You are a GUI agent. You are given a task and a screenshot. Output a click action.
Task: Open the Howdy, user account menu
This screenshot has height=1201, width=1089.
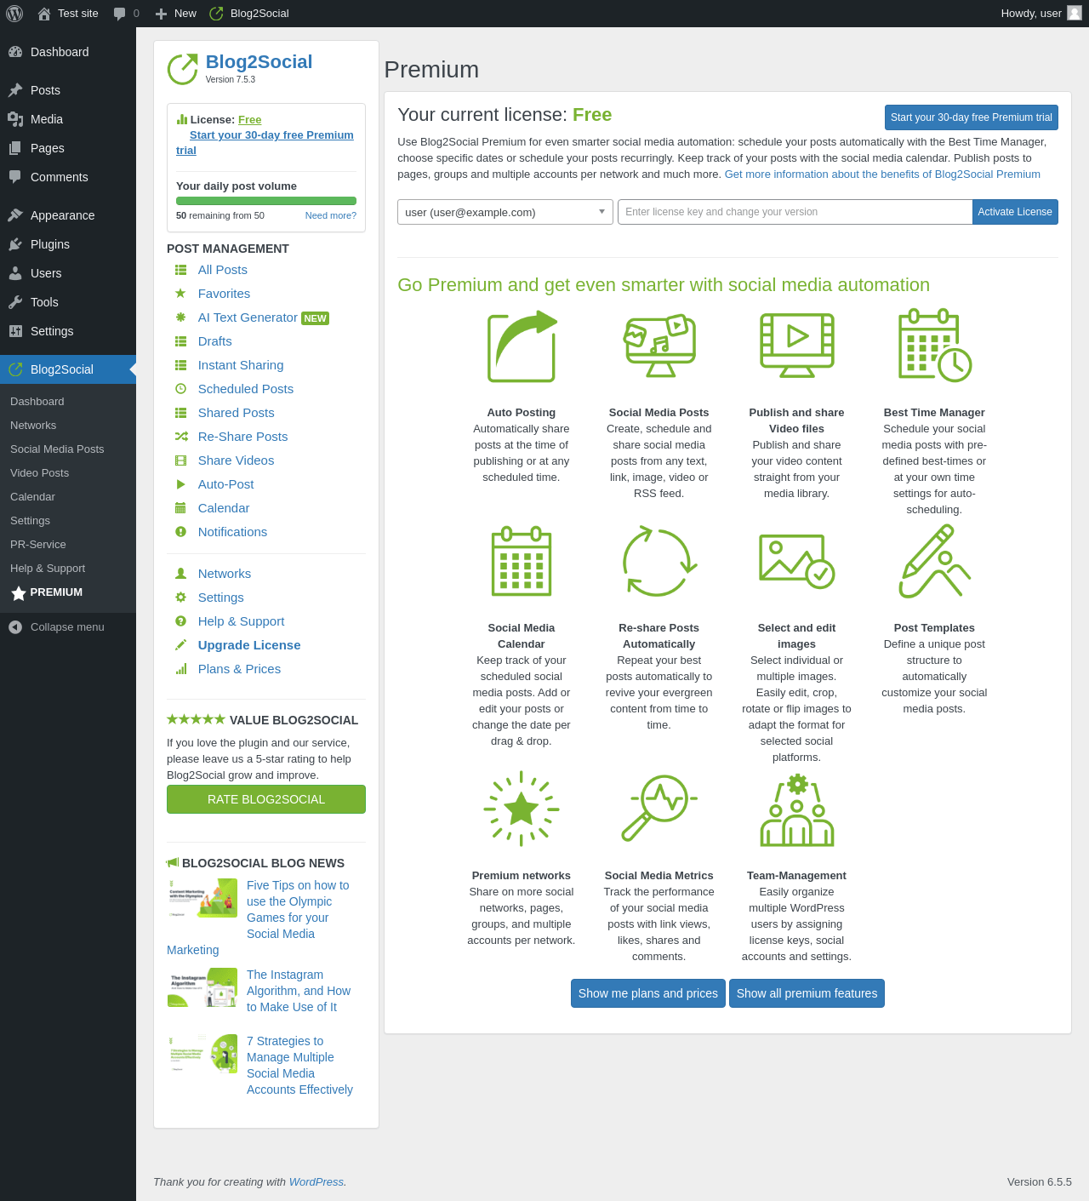(1041, 14)
